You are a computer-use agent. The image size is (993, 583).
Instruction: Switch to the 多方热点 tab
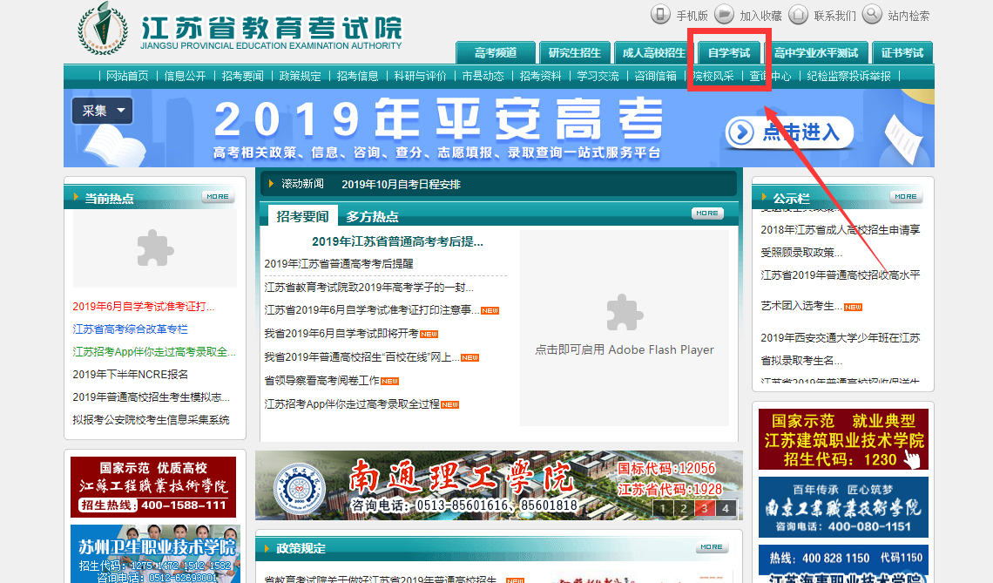[x=372, y=216]
